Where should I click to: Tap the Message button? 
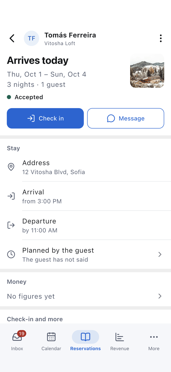(126, 118)
